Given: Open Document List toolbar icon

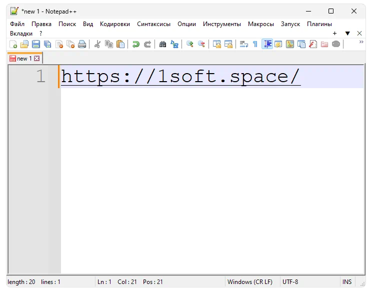Looking at the screenshot, I should (301, 44).
